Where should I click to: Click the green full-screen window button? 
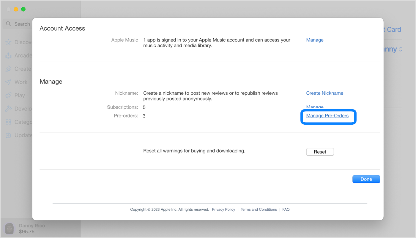pyautogui.click(x=23, y=9)
